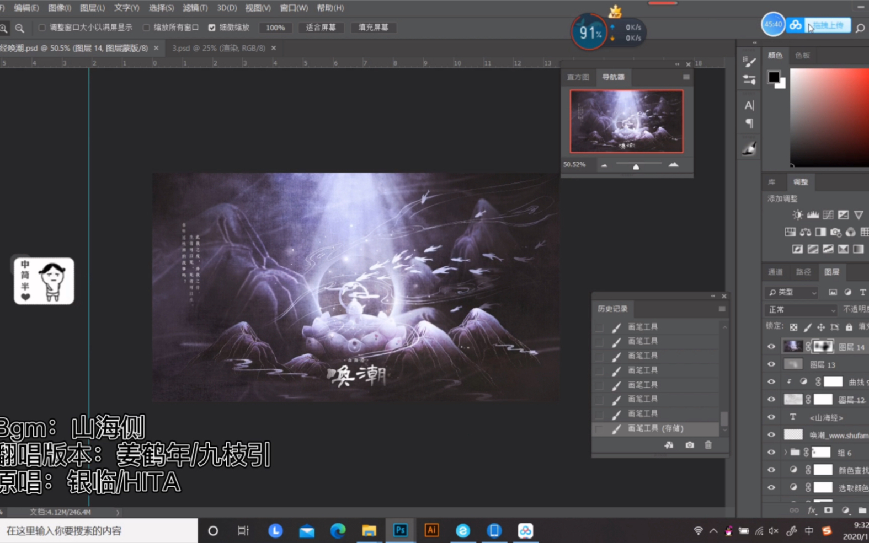Select the zoom out magnifier tool
869x543 pixels.
(19, 28)
